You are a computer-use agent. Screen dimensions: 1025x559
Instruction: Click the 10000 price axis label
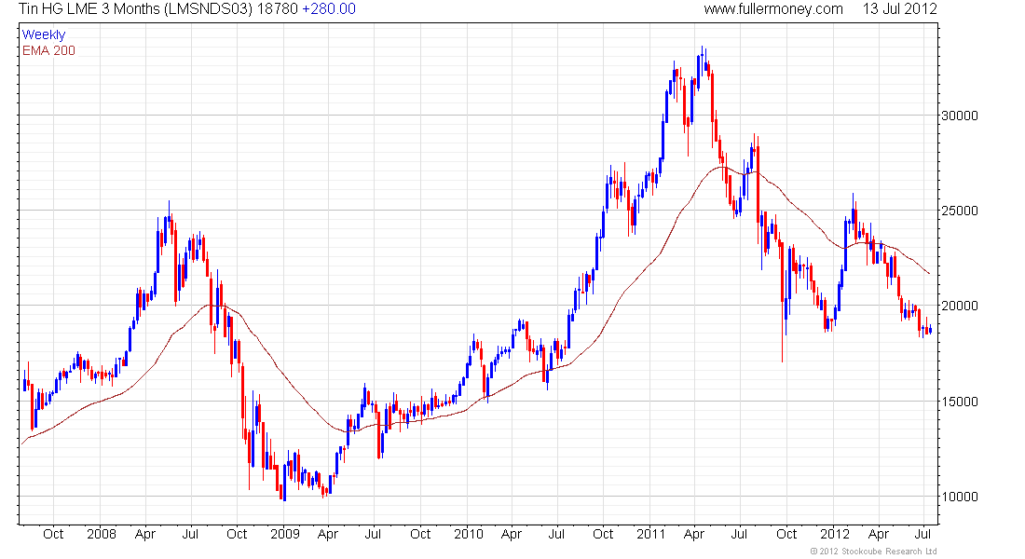(x=960, y=497)
